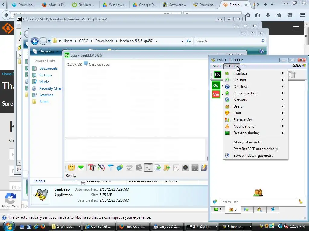Click the trash bin icon in BeeBEEP toolbar
This screenshot has width=309, height=231.
pos(292,75)
